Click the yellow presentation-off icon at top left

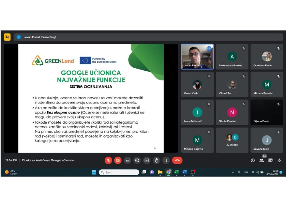click(7, 37)
